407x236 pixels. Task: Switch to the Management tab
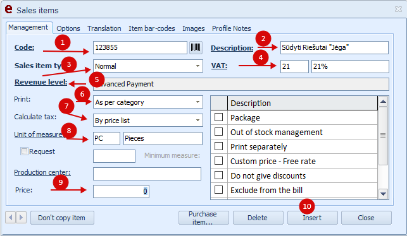pos(28,27)
